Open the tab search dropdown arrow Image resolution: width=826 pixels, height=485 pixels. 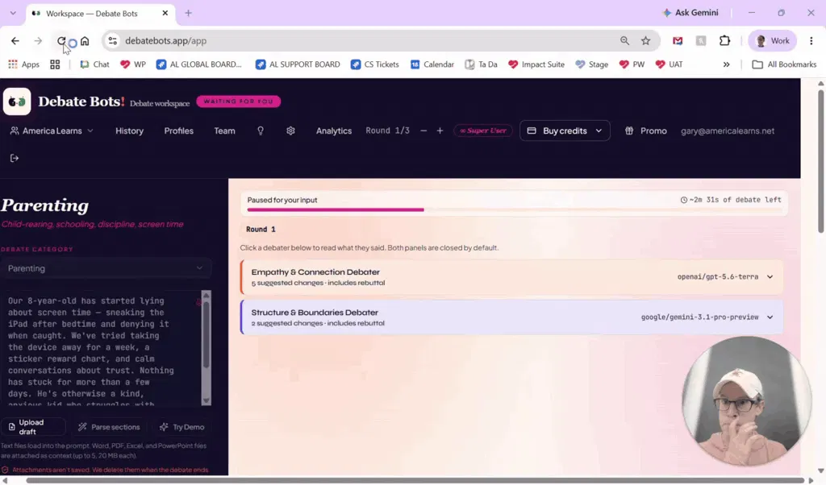pos(13,13)
